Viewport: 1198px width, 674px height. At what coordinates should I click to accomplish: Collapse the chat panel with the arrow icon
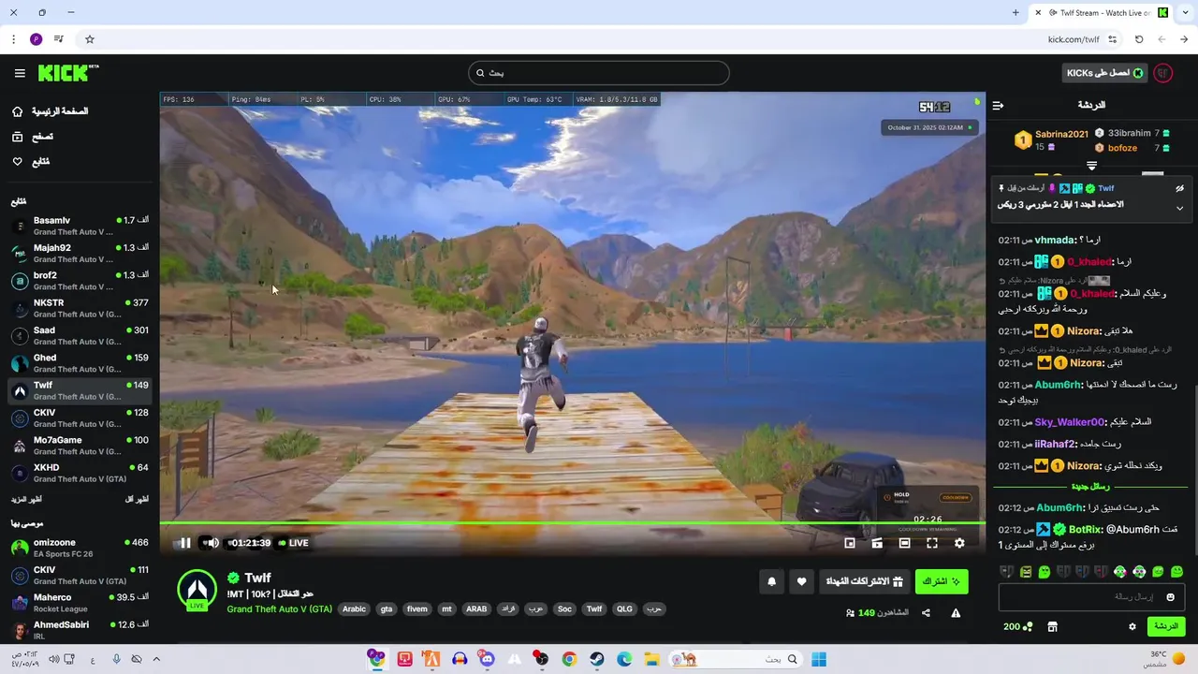(998, 106)
